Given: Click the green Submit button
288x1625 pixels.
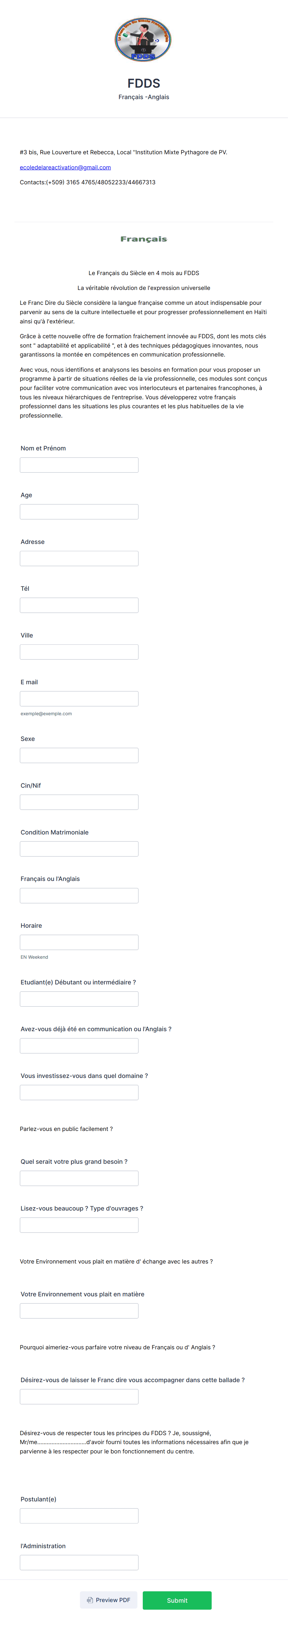Looking at the screenshot, I should pos(177,1600).
